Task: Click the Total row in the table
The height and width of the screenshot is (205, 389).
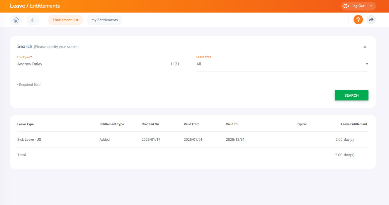Action: (21, 155)
